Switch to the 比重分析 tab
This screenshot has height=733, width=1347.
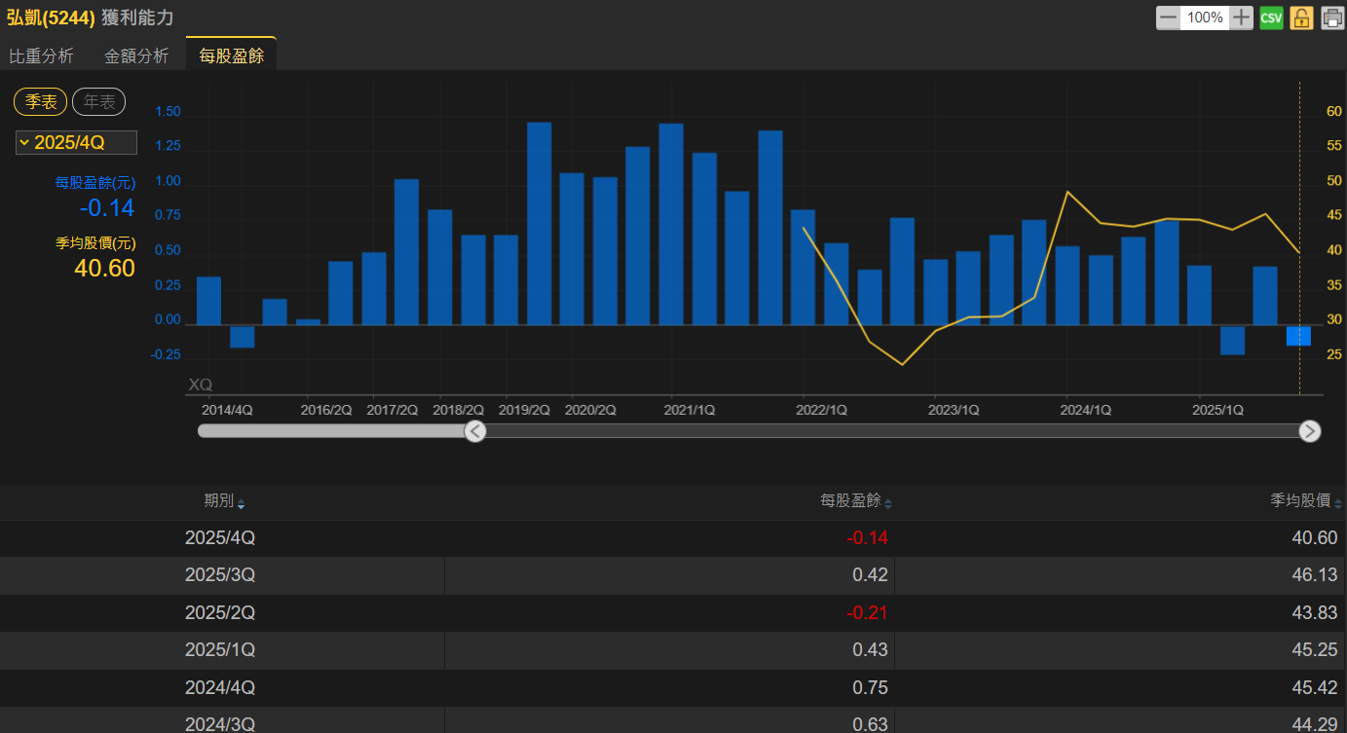point(41,56)
